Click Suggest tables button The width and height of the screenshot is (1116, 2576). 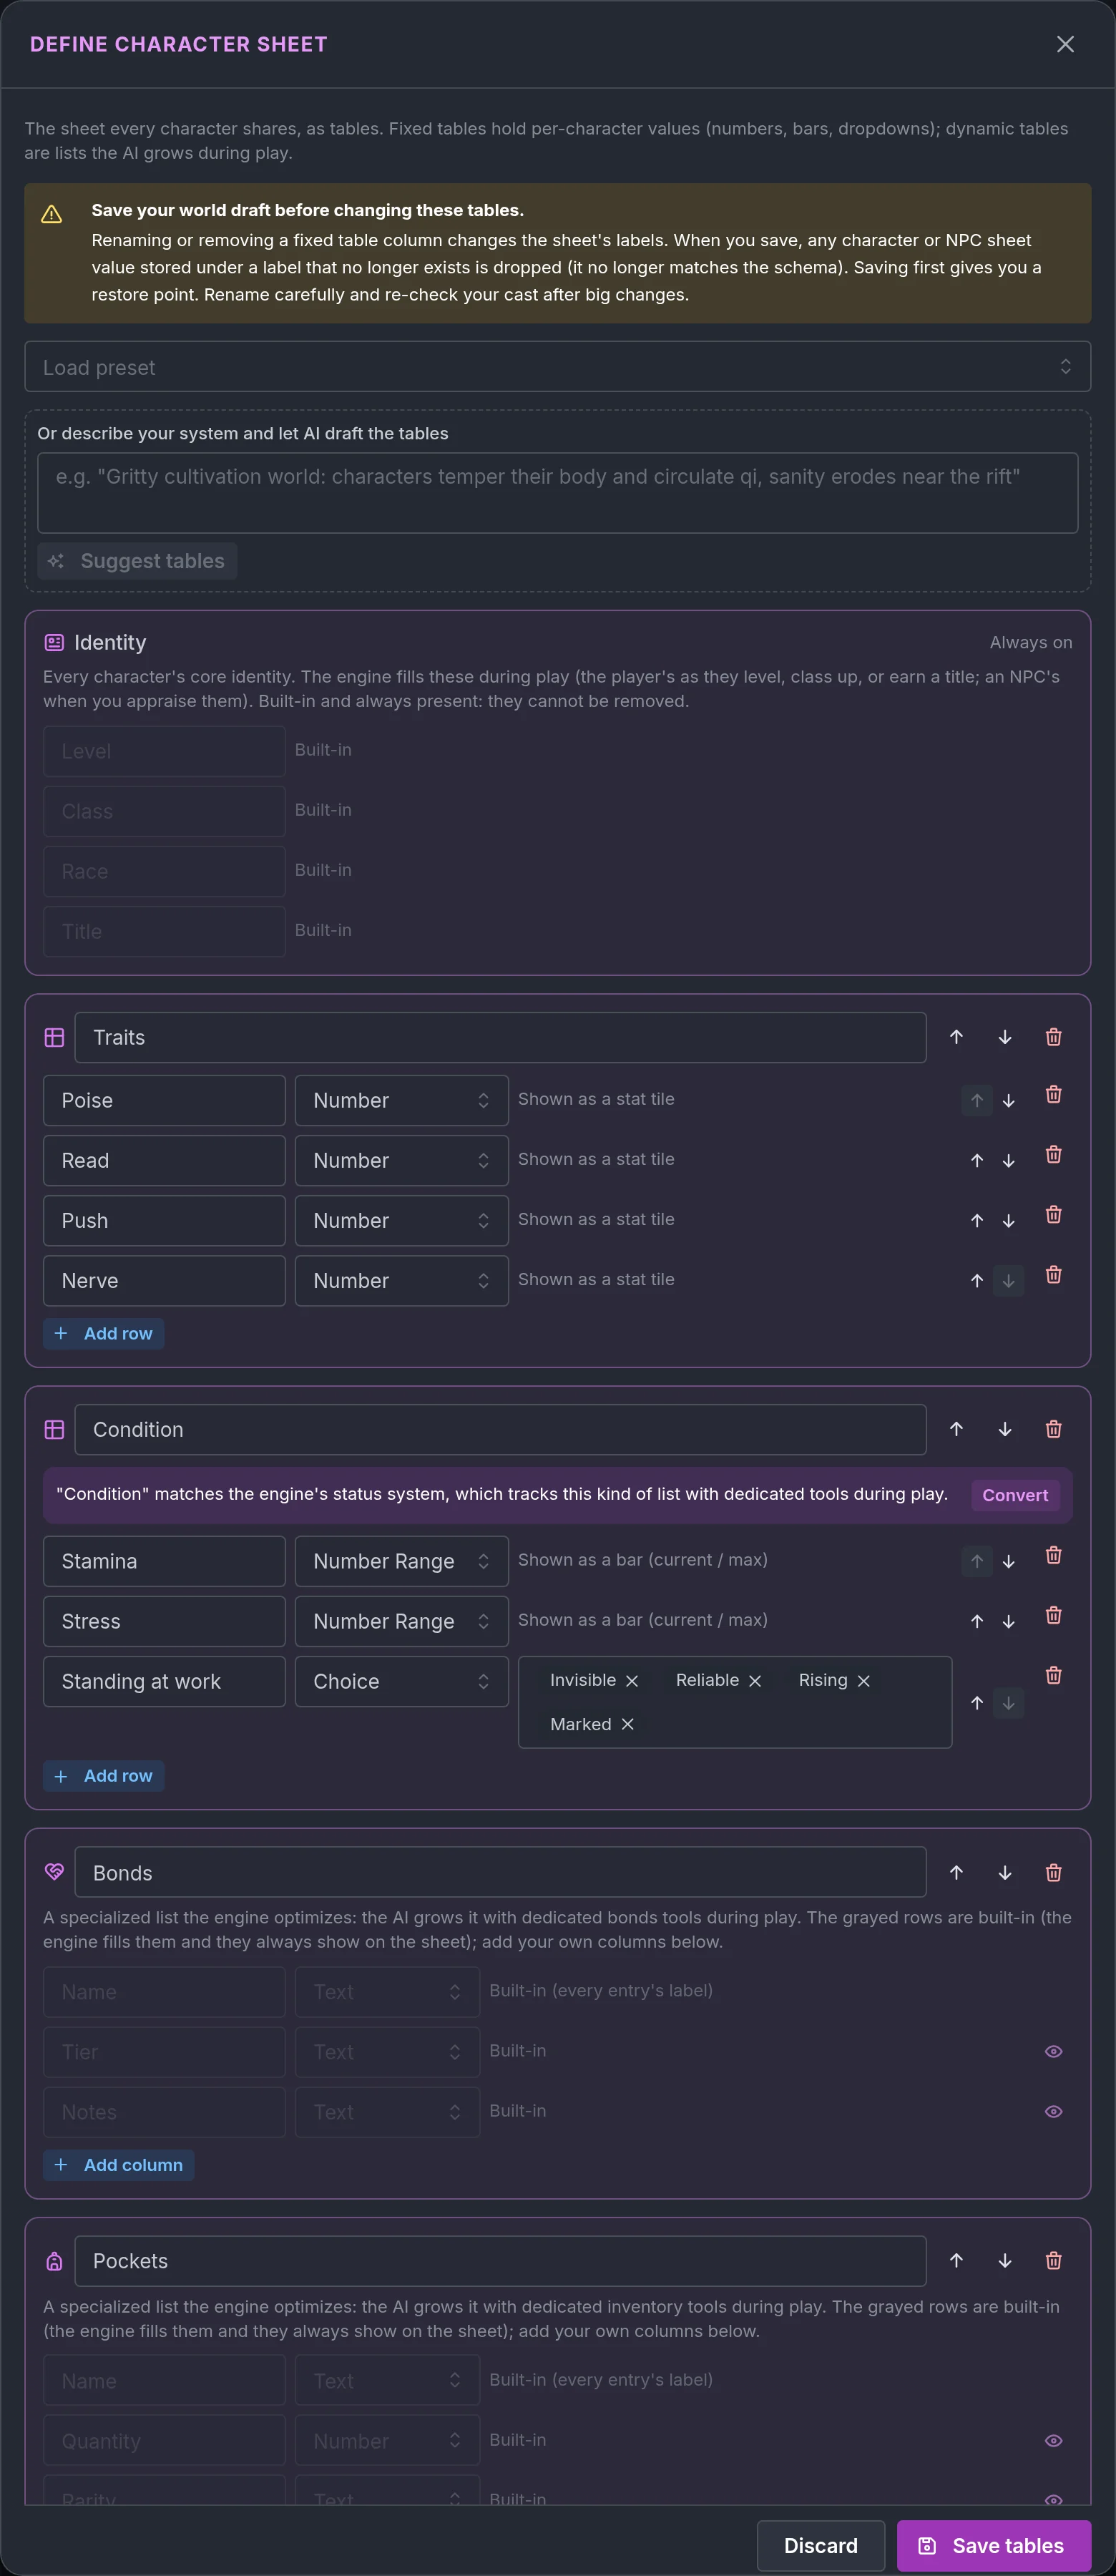[137, 561]
